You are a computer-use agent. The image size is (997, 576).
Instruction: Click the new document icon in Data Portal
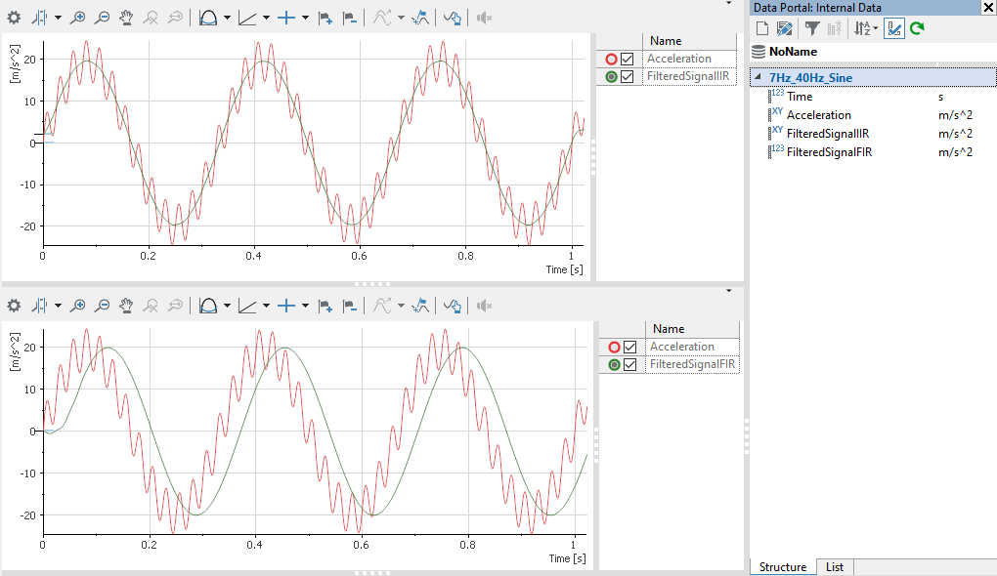[x=761, y=28]
